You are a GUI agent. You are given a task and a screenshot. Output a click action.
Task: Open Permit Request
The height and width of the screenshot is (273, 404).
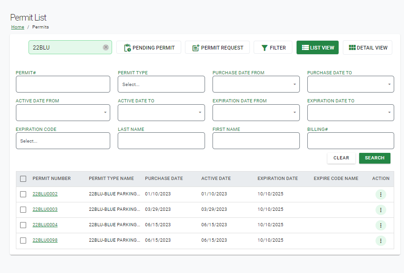(217, 47)
